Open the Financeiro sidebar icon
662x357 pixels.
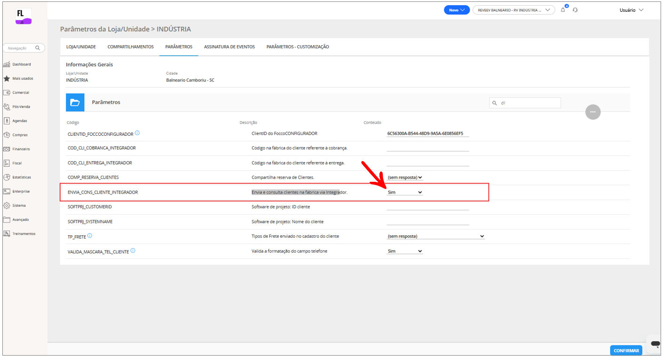coord(7,149)
